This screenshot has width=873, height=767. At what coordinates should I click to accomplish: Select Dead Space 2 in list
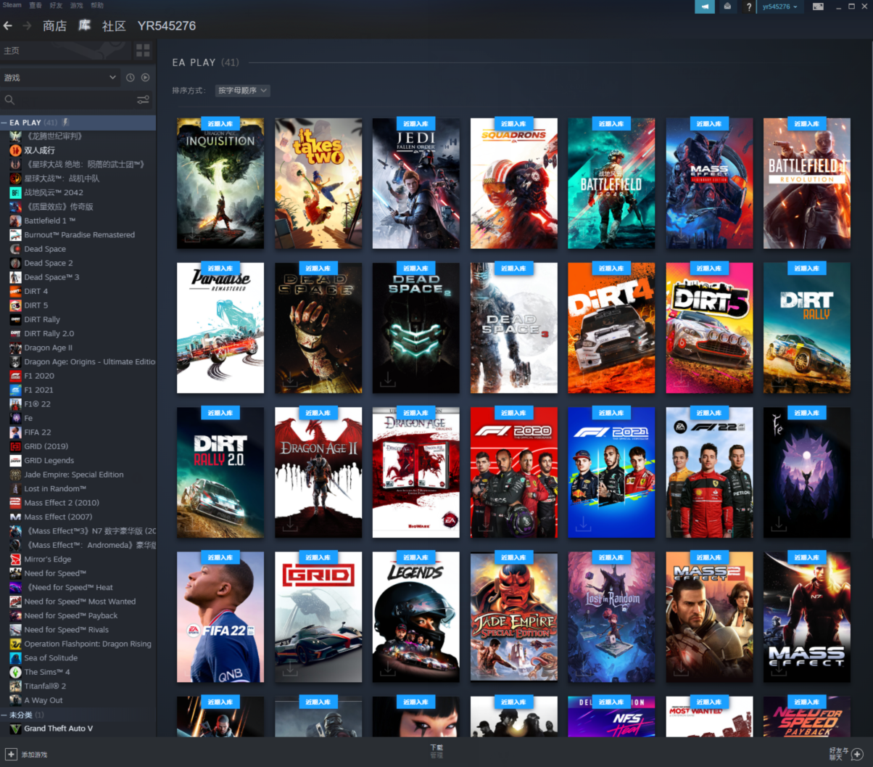[x=78, y=263]
